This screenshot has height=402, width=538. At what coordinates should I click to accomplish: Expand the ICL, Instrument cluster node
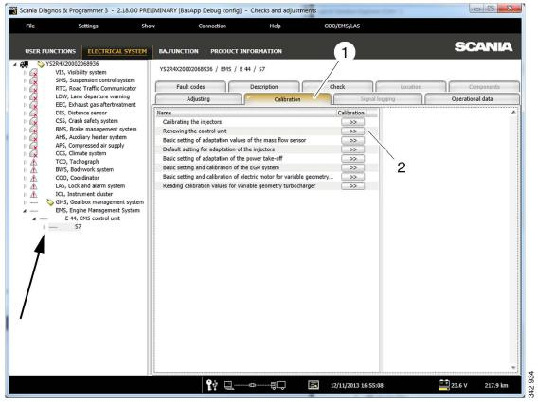pyautogui.click(x=25, y=194)
